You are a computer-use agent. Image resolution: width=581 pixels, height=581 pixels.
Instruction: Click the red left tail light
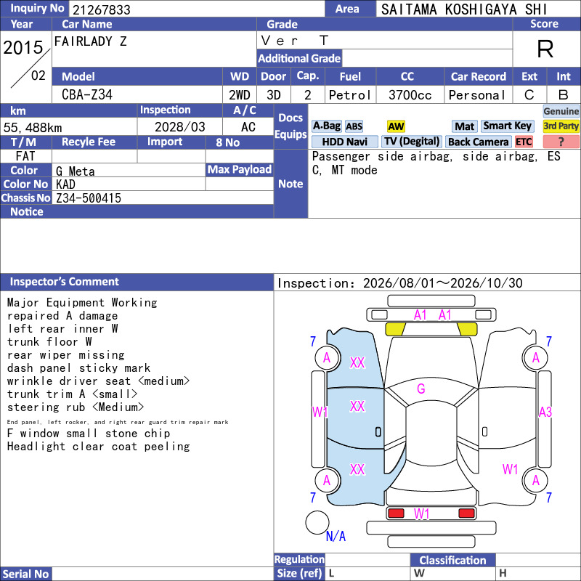(x=396, y=513)
